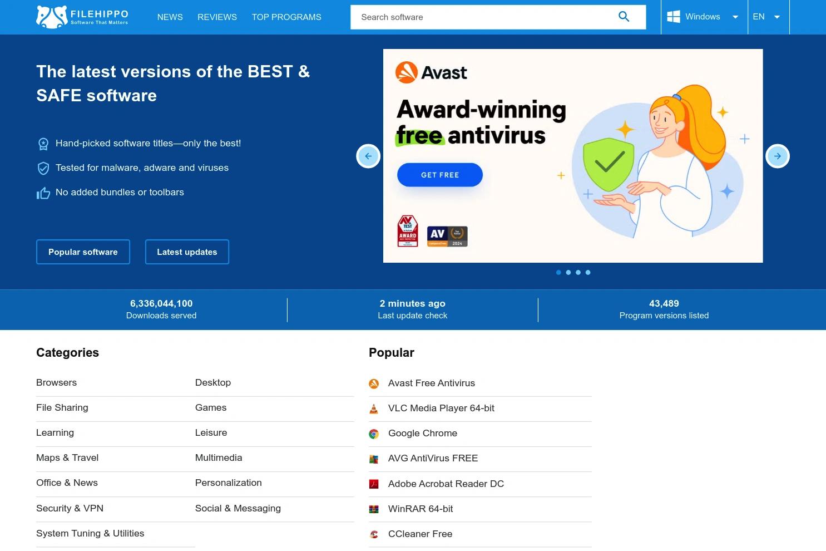
Task: Click the 43,489 program versions figure
Action: coord(664,304)
